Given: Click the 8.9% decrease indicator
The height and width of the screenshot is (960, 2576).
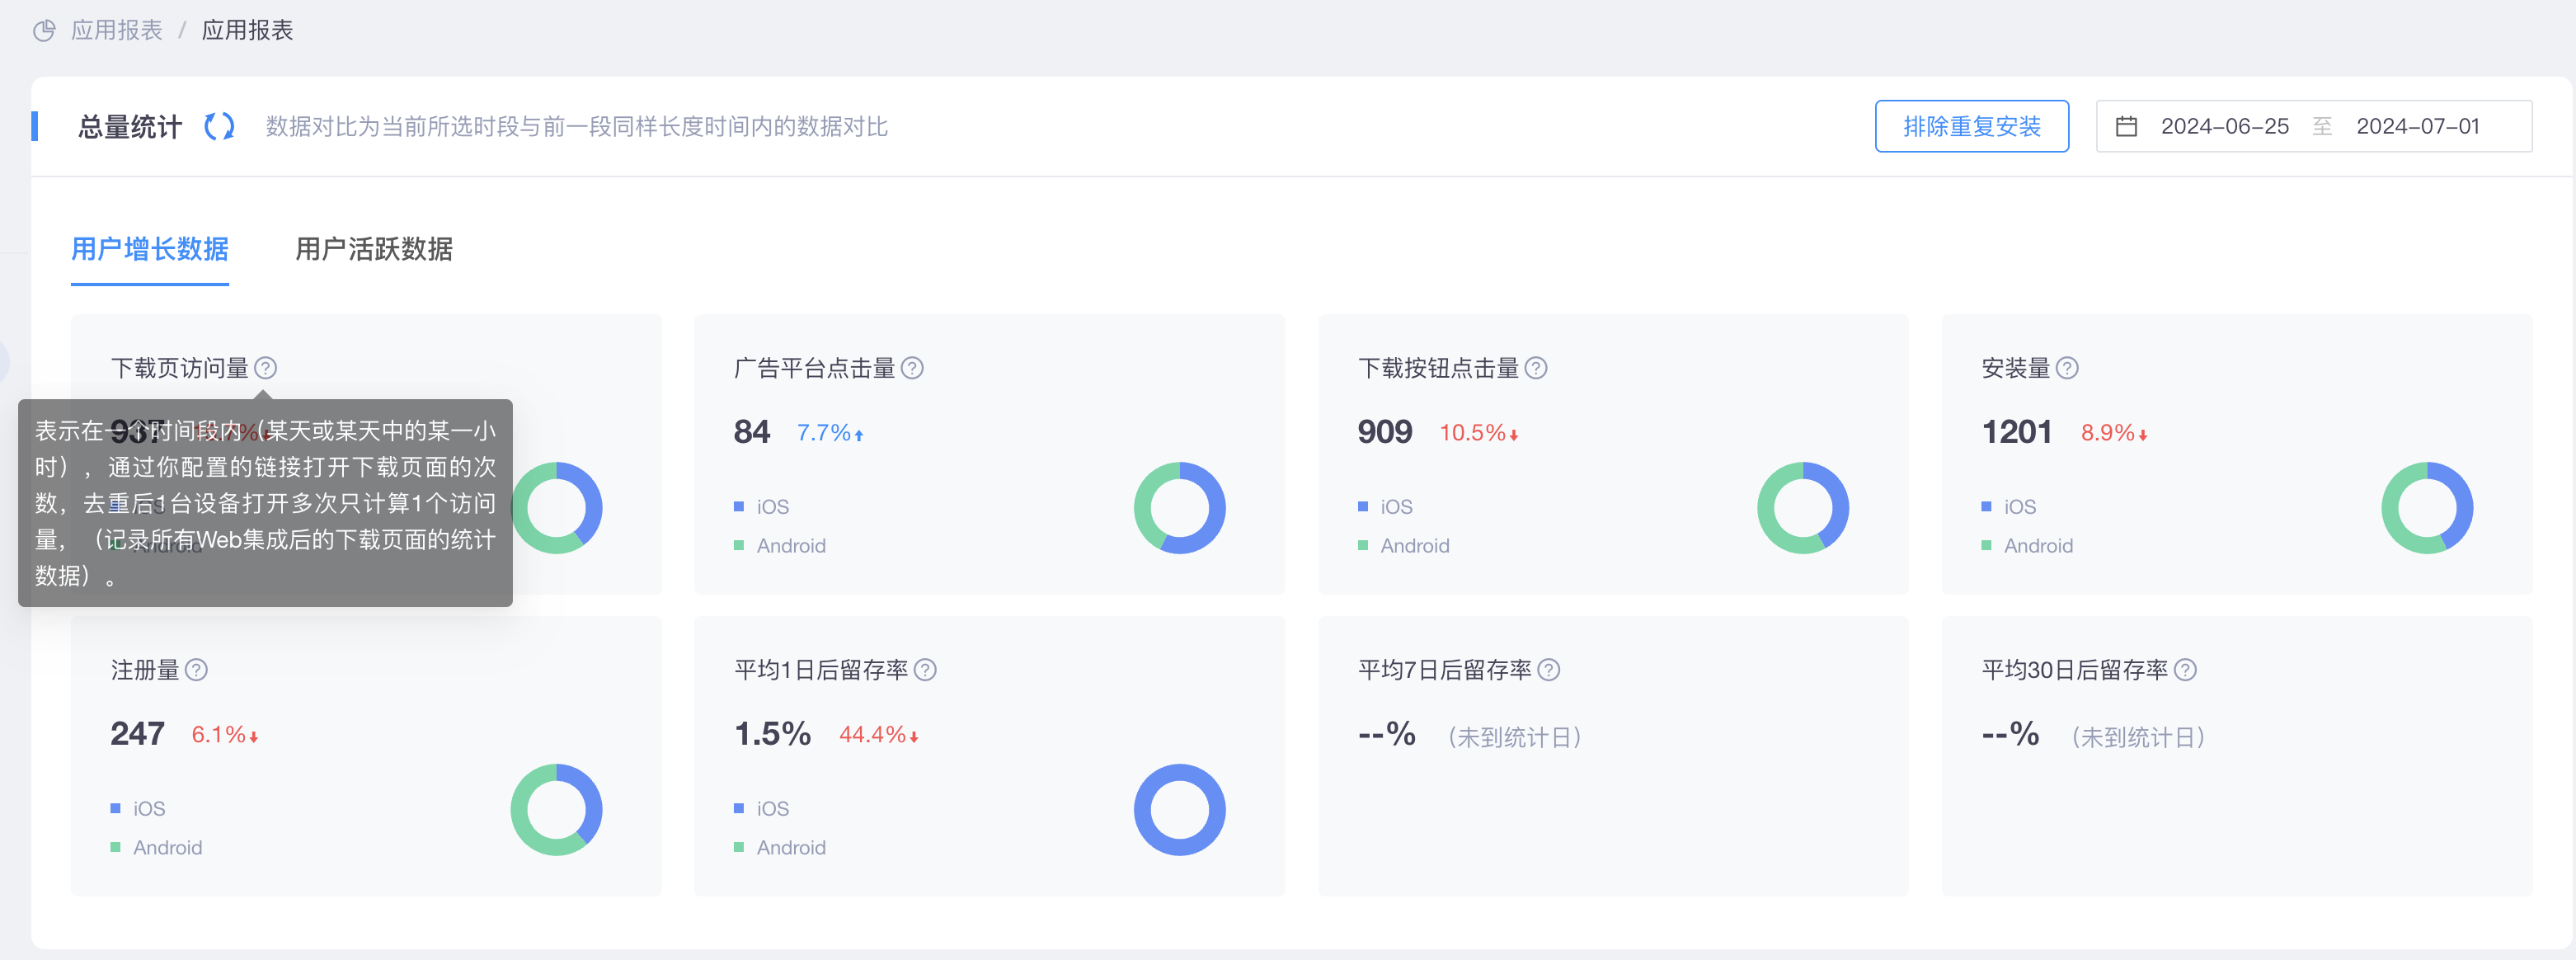Looking at the screenshot, I should click(x=2114, y=433).
